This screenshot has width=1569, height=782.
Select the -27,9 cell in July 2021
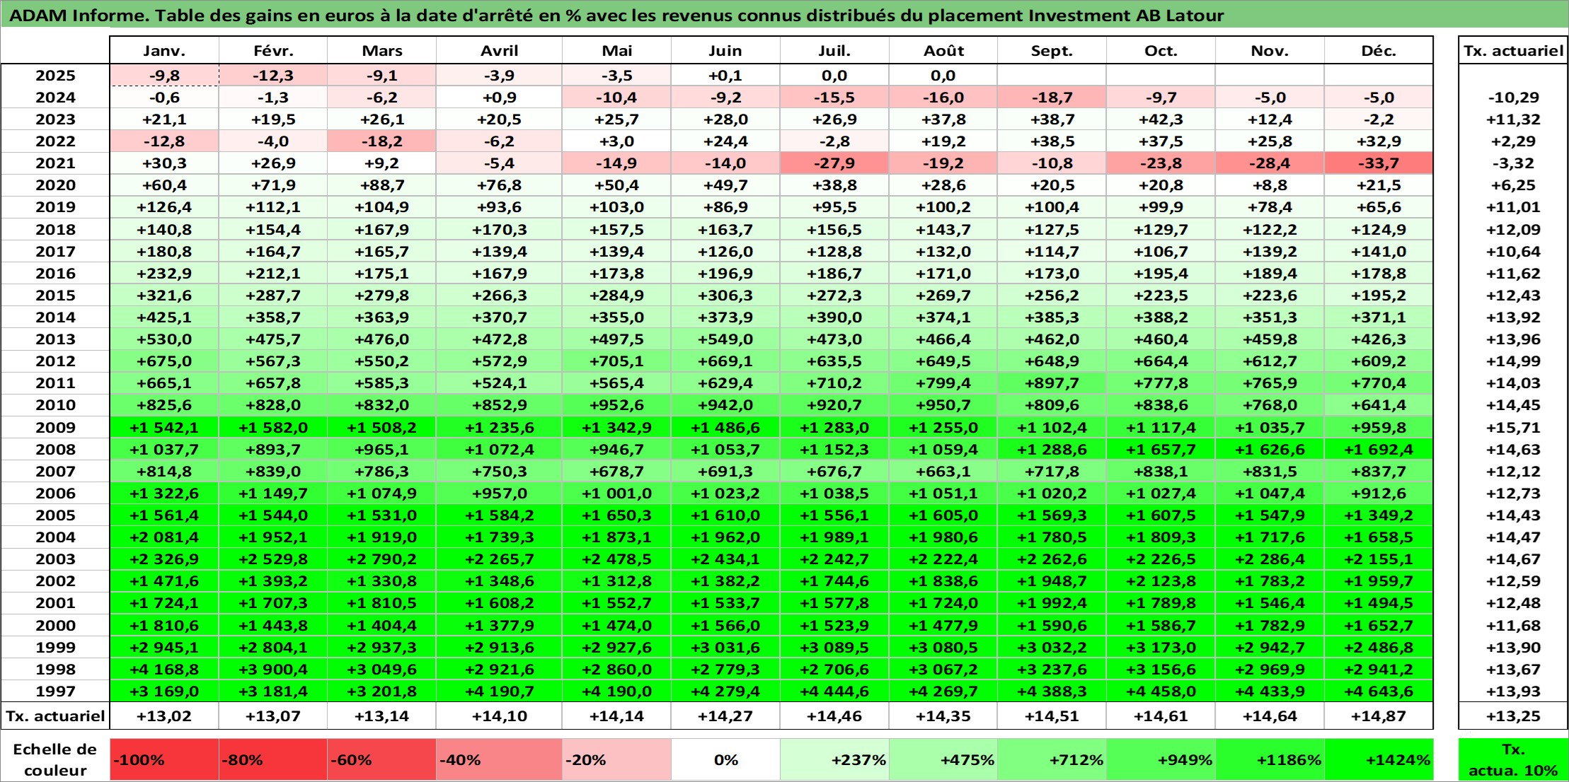point(834,163)
